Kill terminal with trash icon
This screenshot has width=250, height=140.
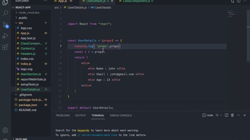[x=232, y=115]
